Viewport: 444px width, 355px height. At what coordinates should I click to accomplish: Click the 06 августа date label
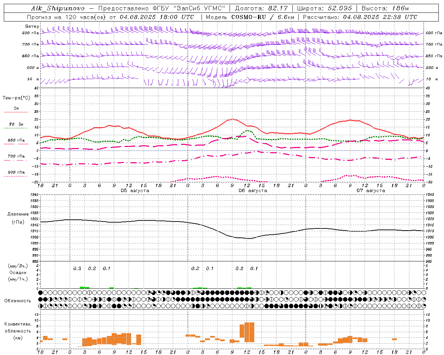253,191
